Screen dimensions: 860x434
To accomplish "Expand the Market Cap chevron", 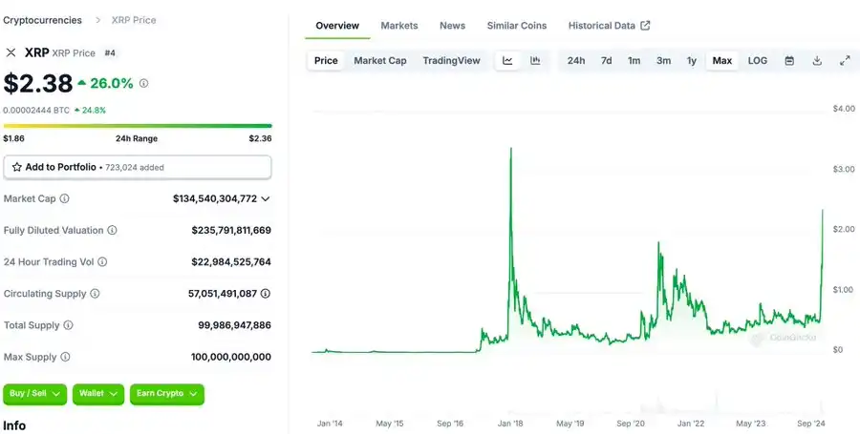I will pyautogui.click(x=266, y=198).
